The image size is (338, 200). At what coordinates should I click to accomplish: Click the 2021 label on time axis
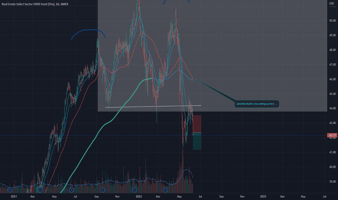[13, 196]
